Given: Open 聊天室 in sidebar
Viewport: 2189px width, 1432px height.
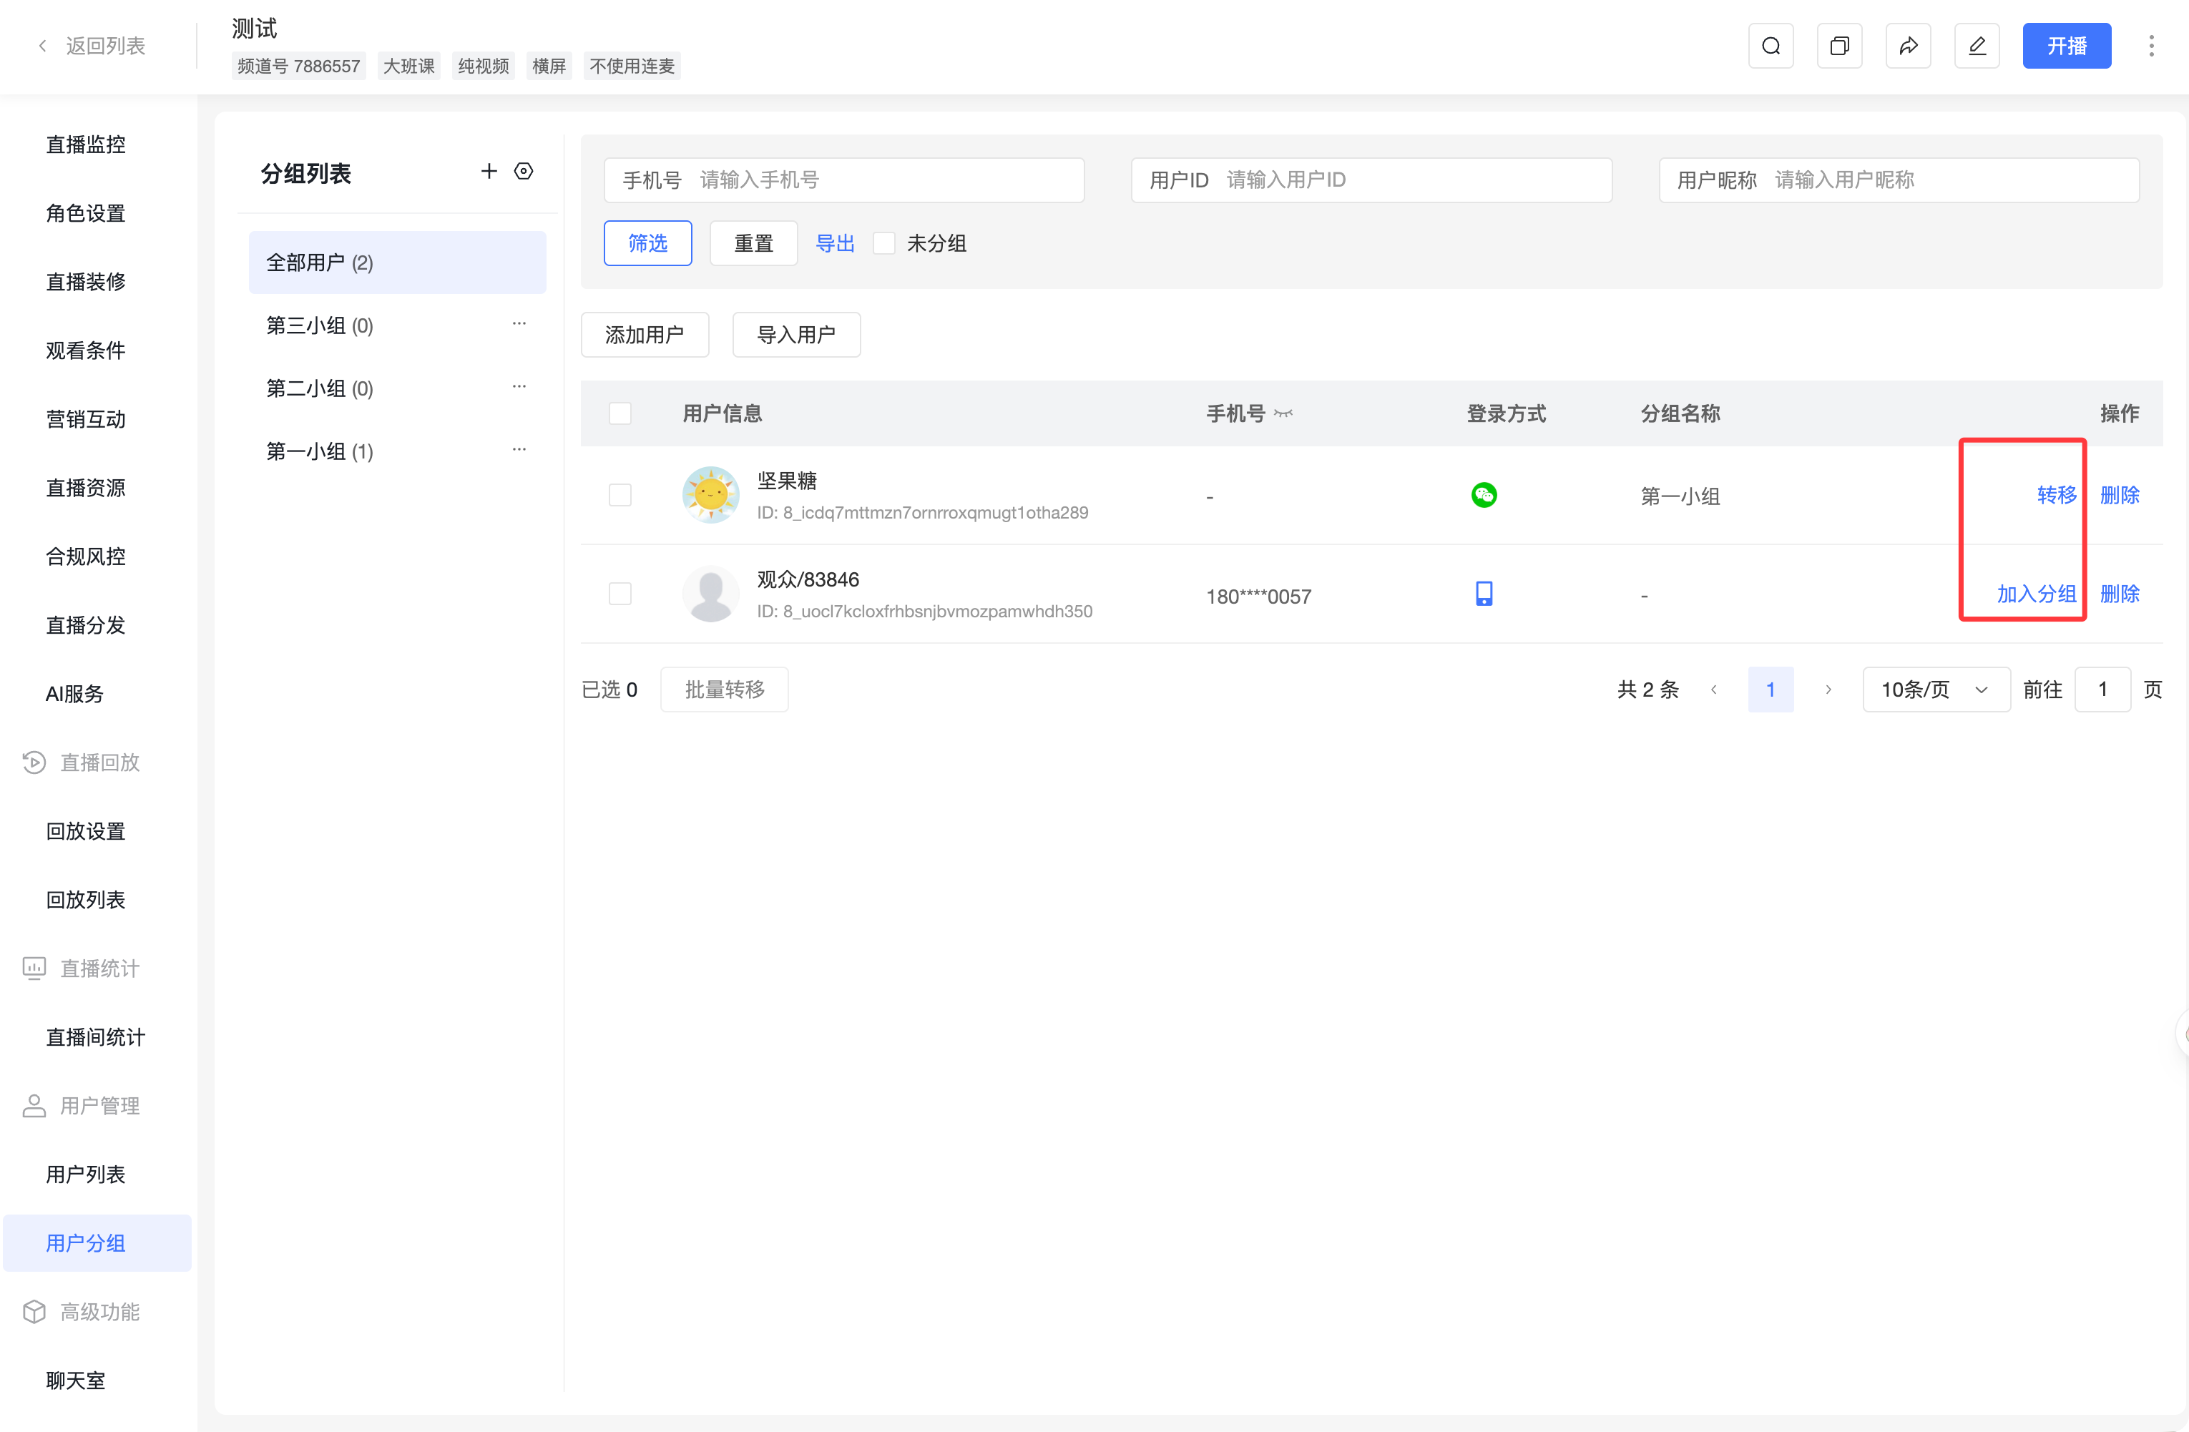Looking at the screenshot, I should (x=75, y=1380).
